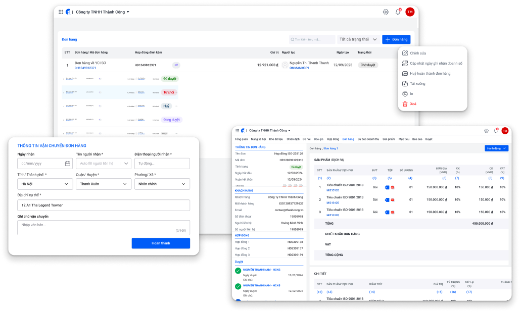
Task: Click the search field in the order list window
Action: tap(312, 39)
